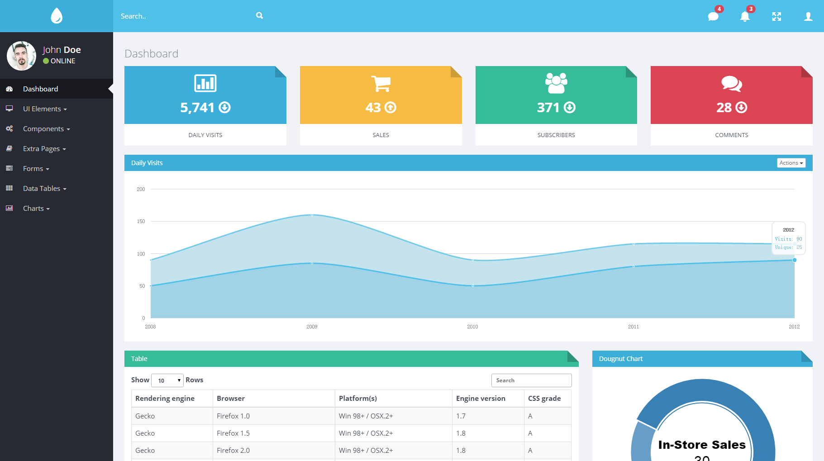824x461 pixels.
Task: Click the UI Elements monitor icon
Action: click(10, 109)
